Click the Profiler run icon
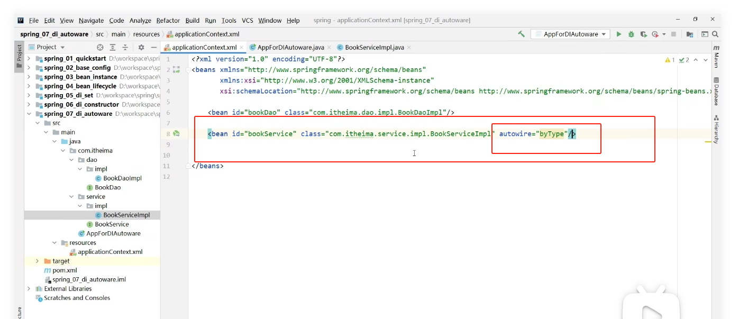Image resolution: width=739 pixels, height=319 pixels. click(x=655, y=34)
